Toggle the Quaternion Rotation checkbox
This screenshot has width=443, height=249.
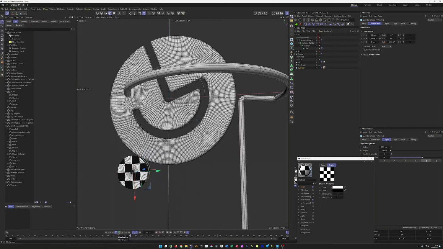click(382, 50)
